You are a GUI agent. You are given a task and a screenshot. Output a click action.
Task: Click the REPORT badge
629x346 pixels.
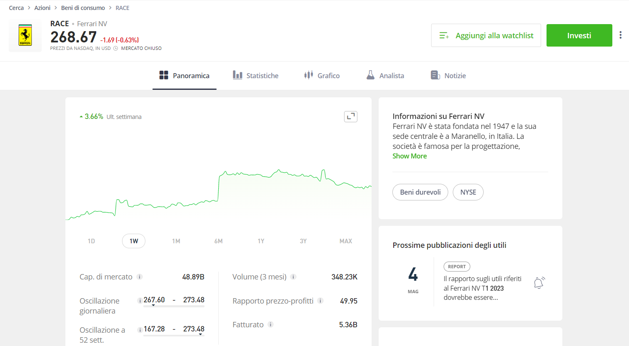click(457, 267)
